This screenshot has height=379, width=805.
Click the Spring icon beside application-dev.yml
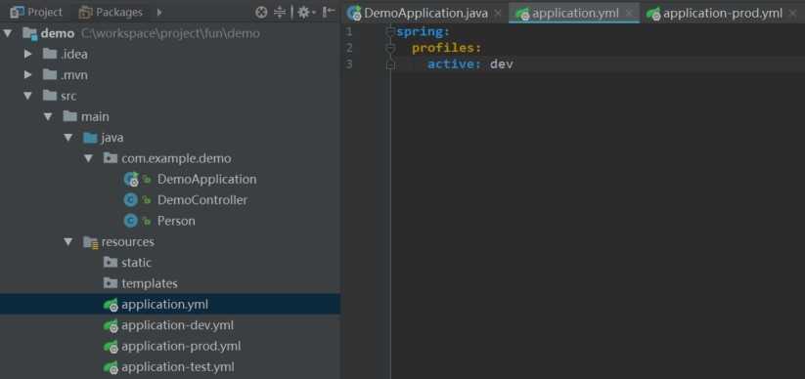click(x=111, y=325)
